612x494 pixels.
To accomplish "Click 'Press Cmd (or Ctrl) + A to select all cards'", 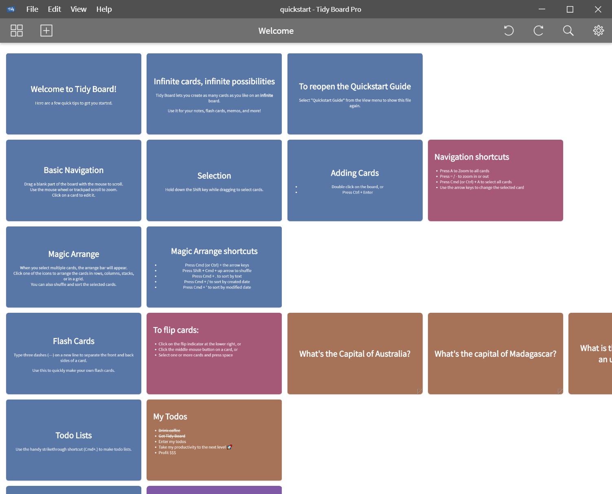I will pyautogui.click(x=476, y=182).
